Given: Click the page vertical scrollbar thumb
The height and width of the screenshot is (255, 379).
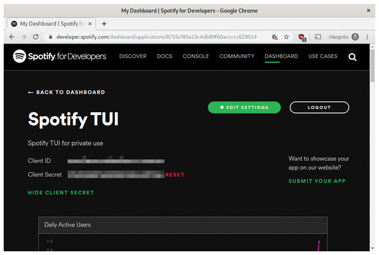Looking at the screenshot, I should click(x=373, y=66).
